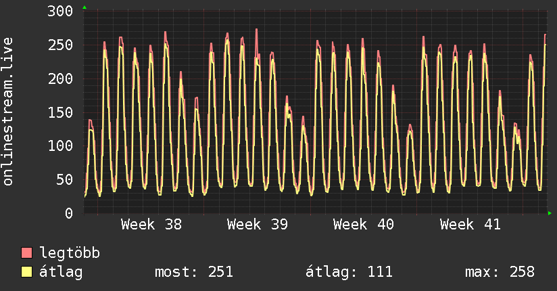Click the yellow átlag legend swatch
The image size is (557, 291).
pyautogui.click(x=26, y=272)
